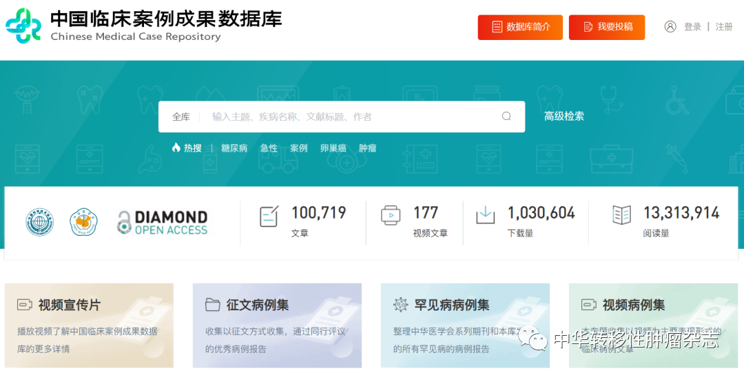
Task: Select hot search term 案例
Action: [x=299, y=148]
